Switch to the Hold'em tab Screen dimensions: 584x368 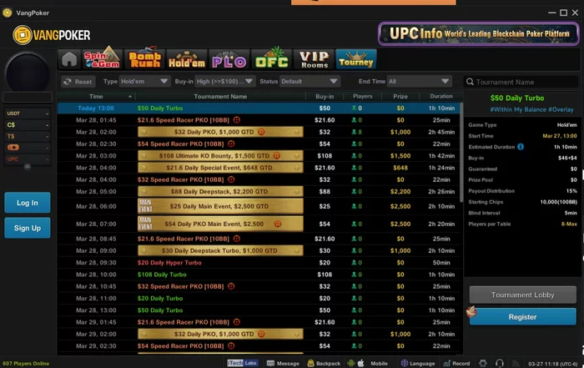187,59
